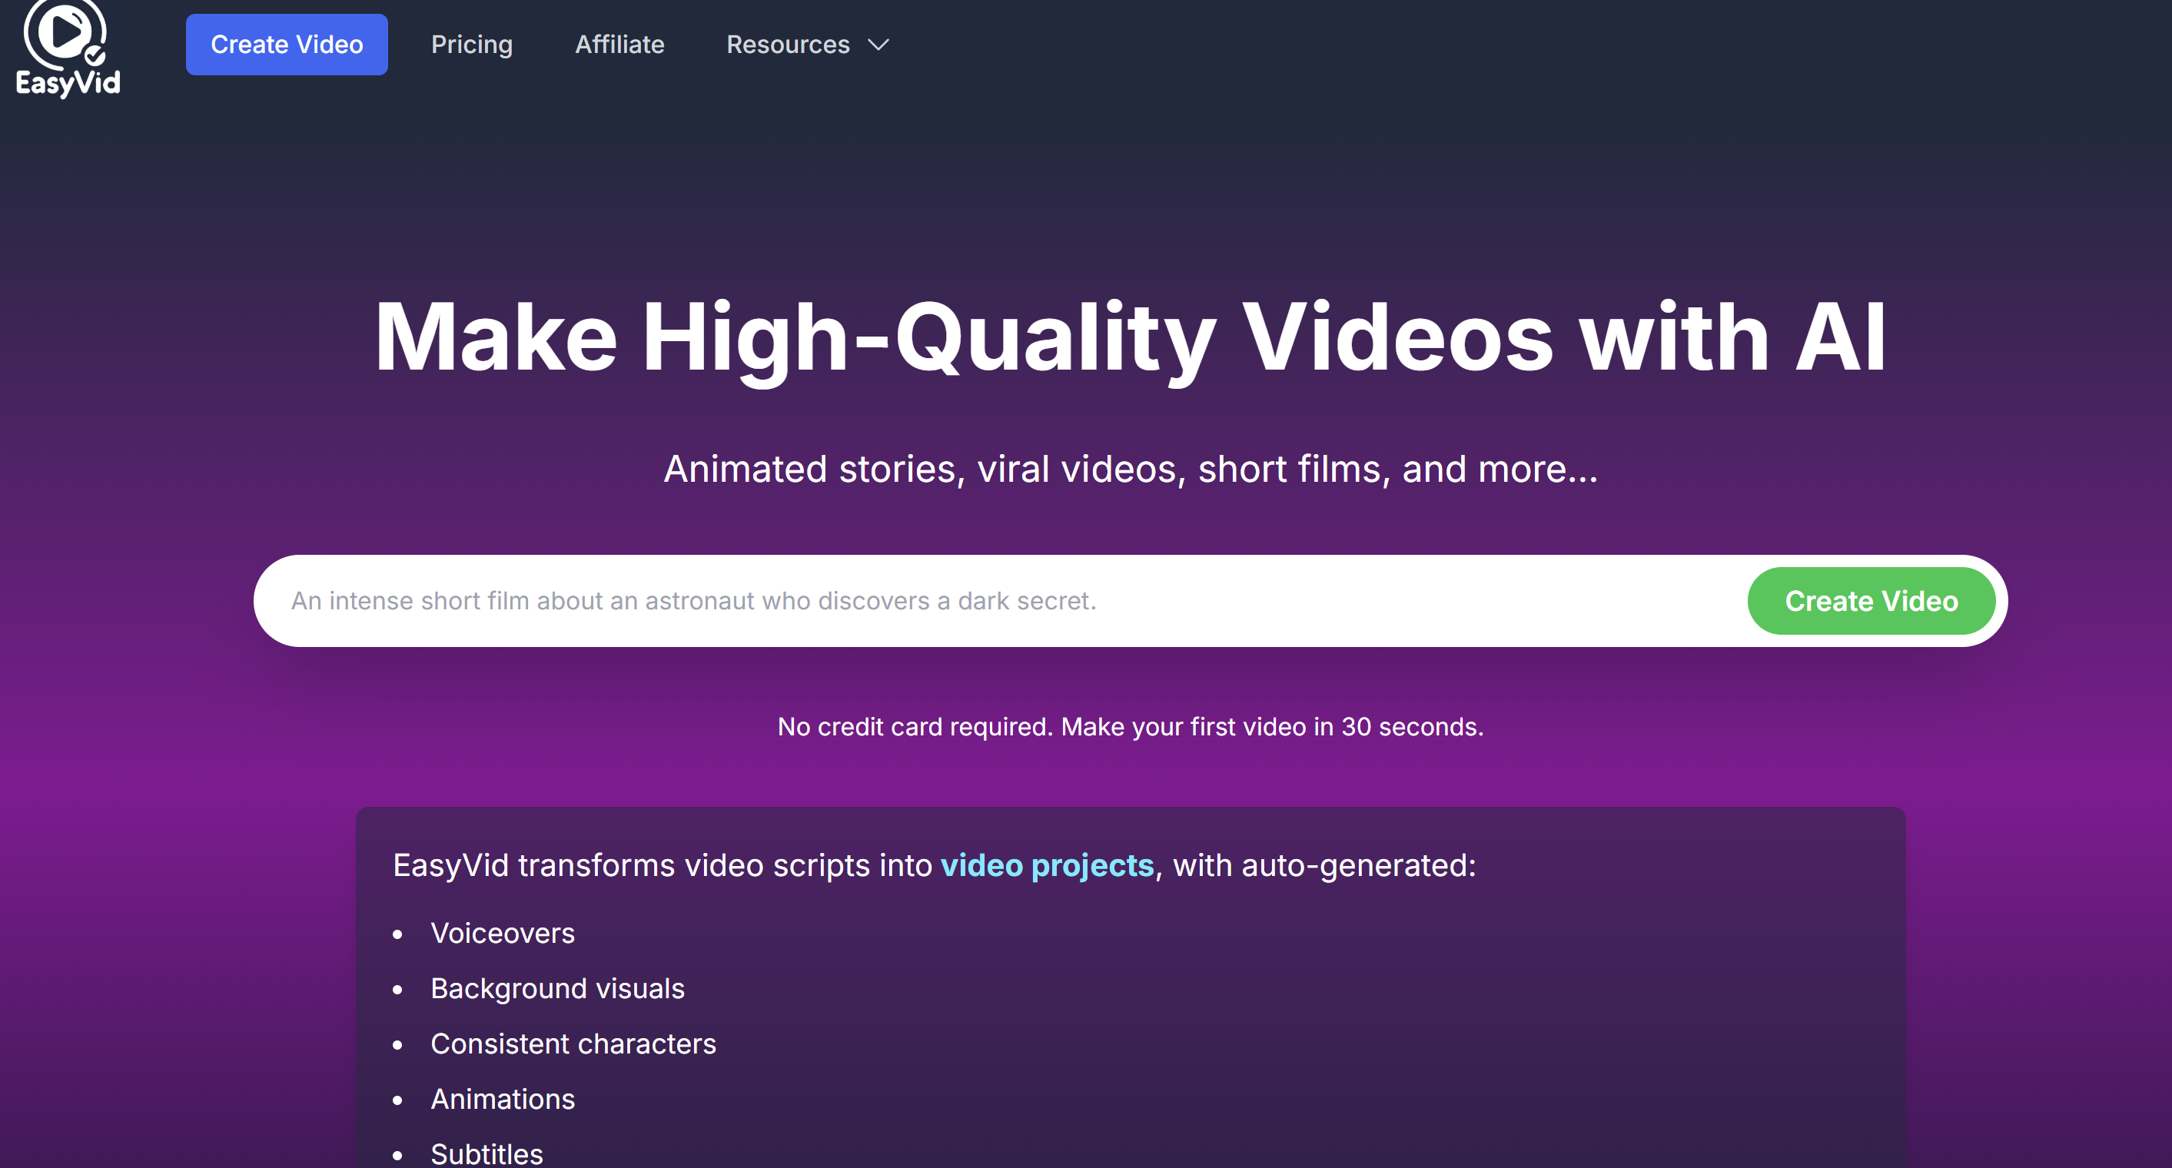Go to the Affiliate page
Image resolution: width=2172 pixels, height=1168 pixels.
(x=619, y=45)
